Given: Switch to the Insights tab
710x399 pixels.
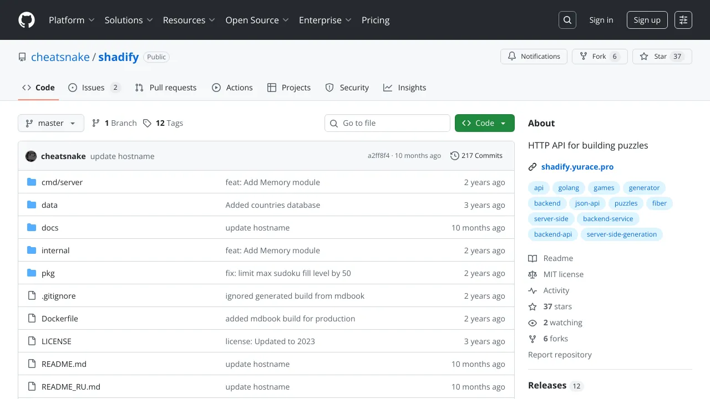Looking at the screenshot, I should (x=405, y=88).
